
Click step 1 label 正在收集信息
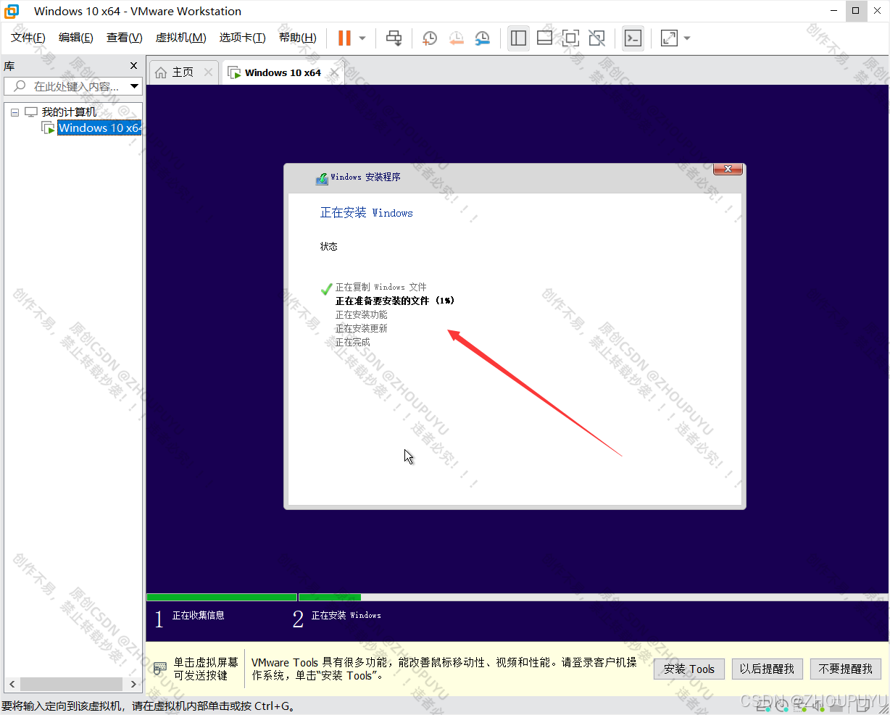199,615
